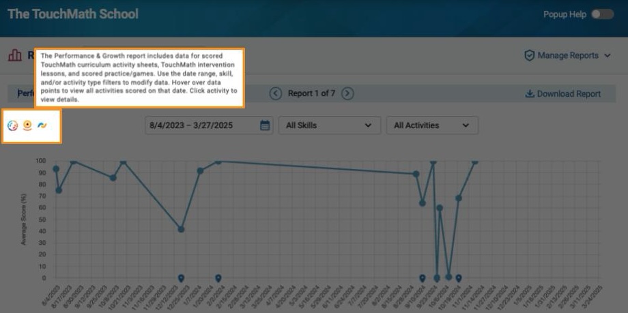This screenshot has height=313, width=628.
Task: Expand the All Activities dropdown
Action: [x=432, y=125]
